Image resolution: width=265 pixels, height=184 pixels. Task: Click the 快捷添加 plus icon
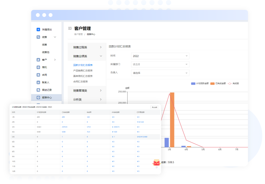(38, 29)
